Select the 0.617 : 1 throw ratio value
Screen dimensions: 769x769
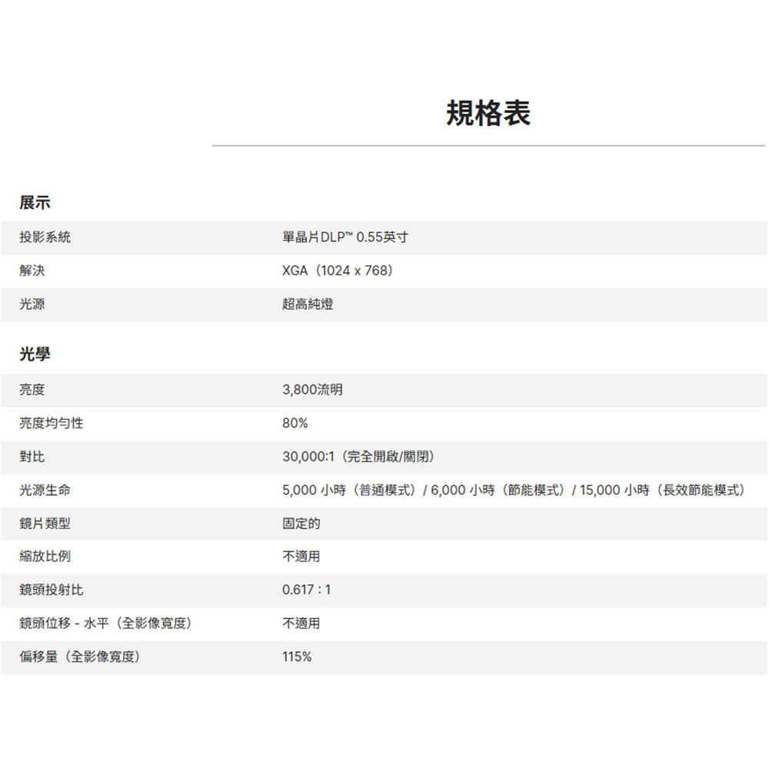point(307,590)
